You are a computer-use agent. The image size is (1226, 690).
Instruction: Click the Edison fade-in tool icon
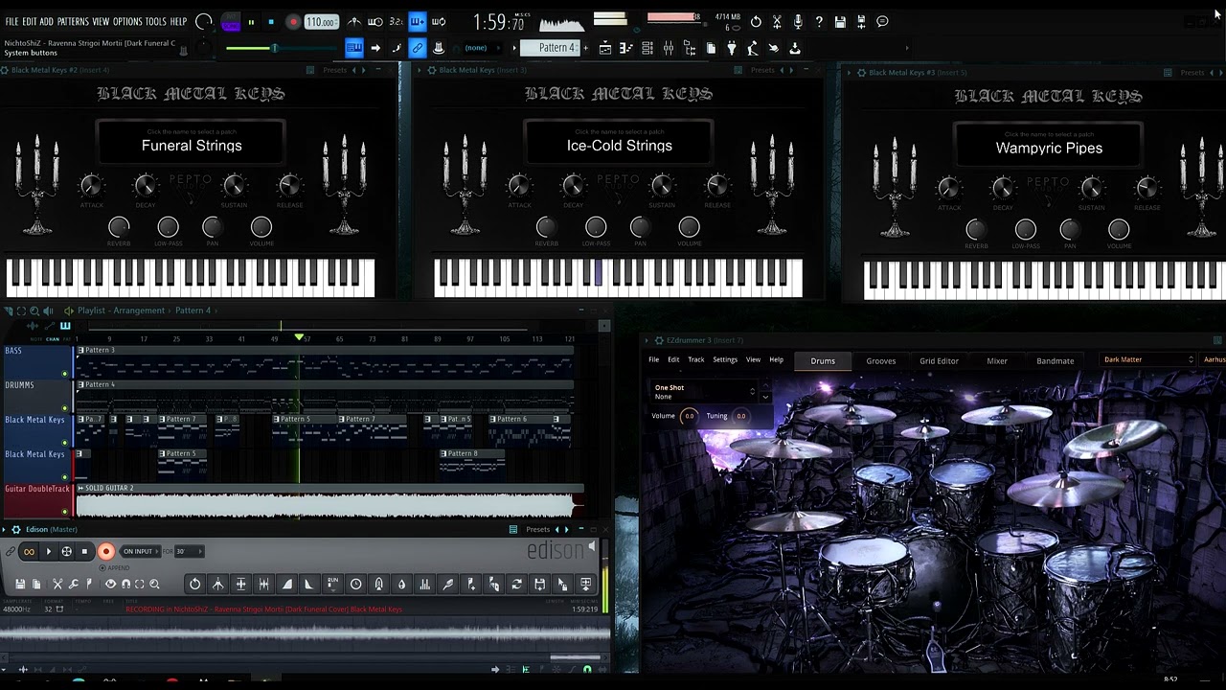pos(286,584)
